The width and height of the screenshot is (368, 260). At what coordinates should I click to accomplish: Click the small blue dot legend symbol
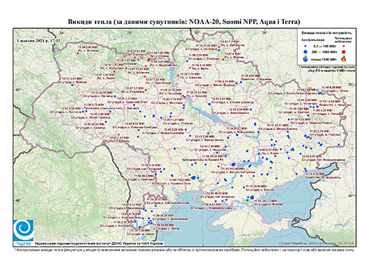coord(306,47)
